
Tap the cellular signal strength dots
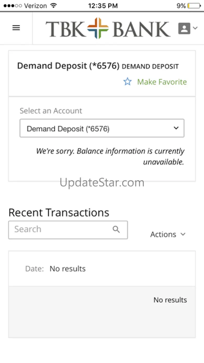coord(13,5)
